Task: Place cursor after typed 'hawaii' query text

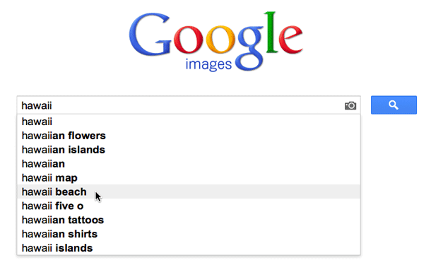Action: (x=52, y=105)
